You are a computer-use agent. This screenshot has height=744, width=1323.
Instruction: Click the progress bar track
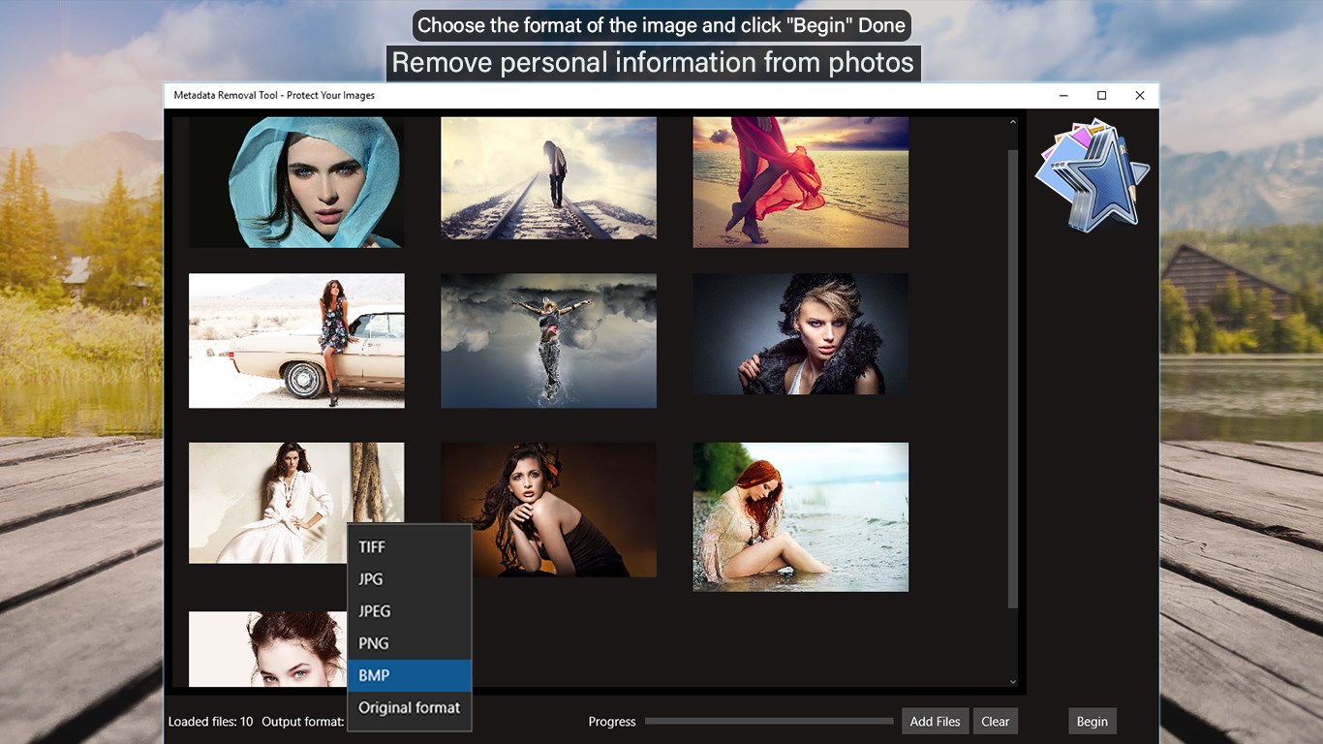coord(769,721)
